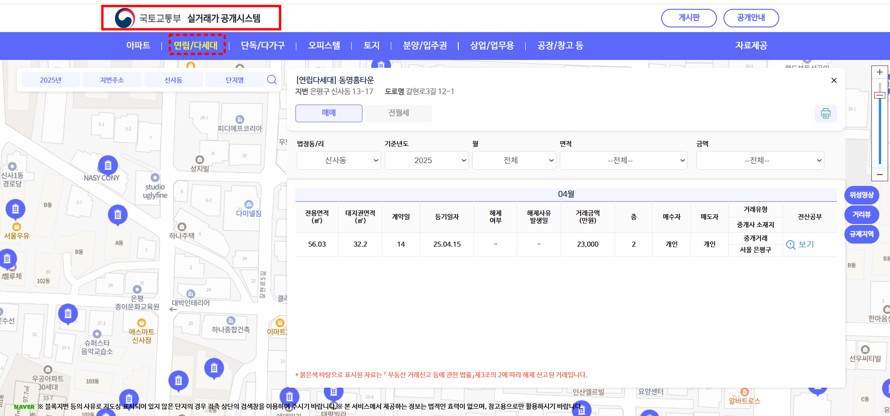Click the 25.04.15 registration date cell
This screenshot has width=890, height=416.
pyautogui.click(x=447, y=244)
